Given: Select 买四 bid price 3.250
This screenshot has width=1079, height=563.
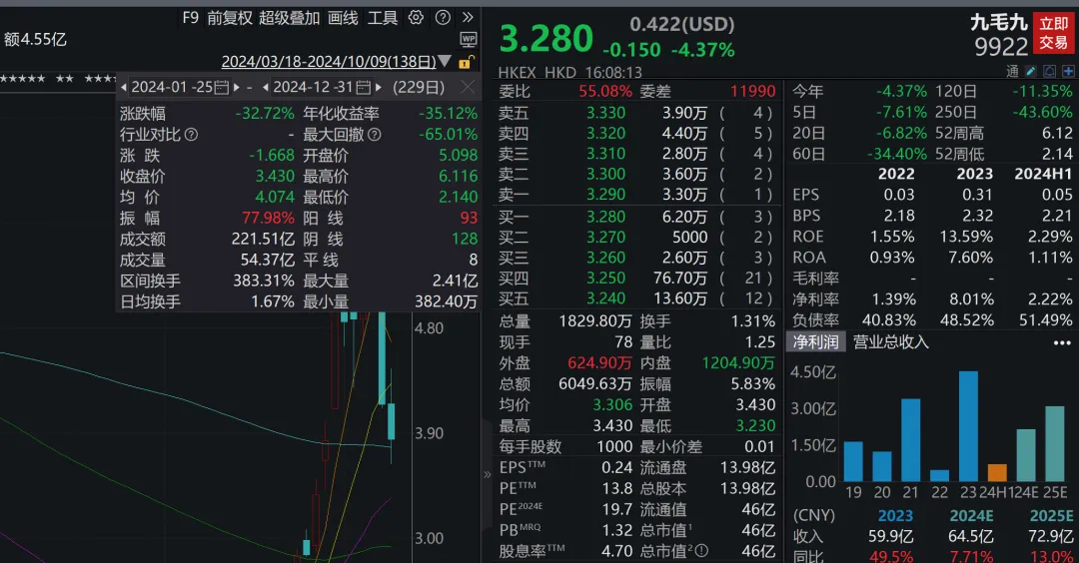Looking at the screenshot, I should tap(605, 278).
